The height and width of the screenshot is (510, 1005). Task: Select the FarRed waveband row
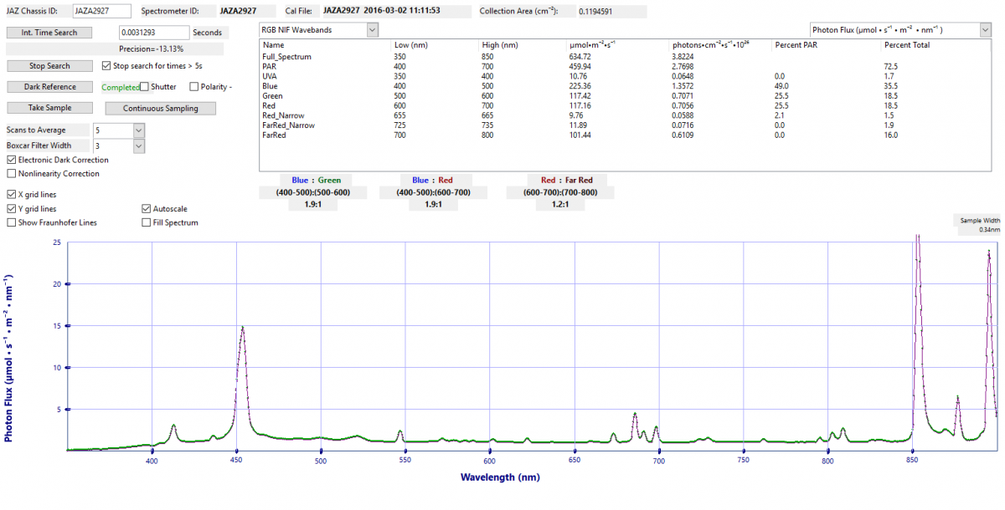[625, 135]
